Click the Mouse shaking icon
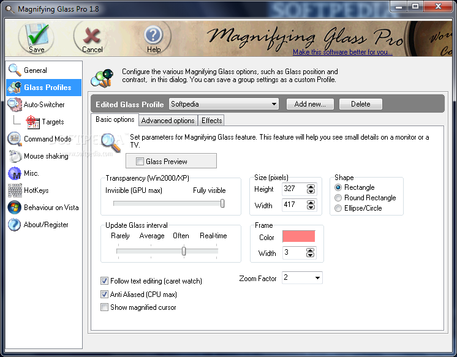Image resolution: width=457 pixels, height=357 pixels. 15,156
